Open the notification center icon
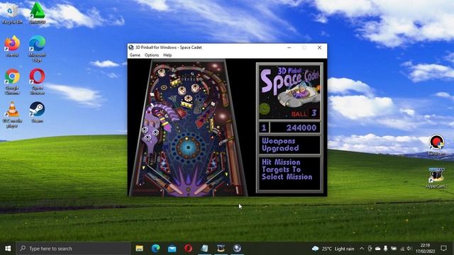This screenshot has width=454, height=255. tap(443, 249)
